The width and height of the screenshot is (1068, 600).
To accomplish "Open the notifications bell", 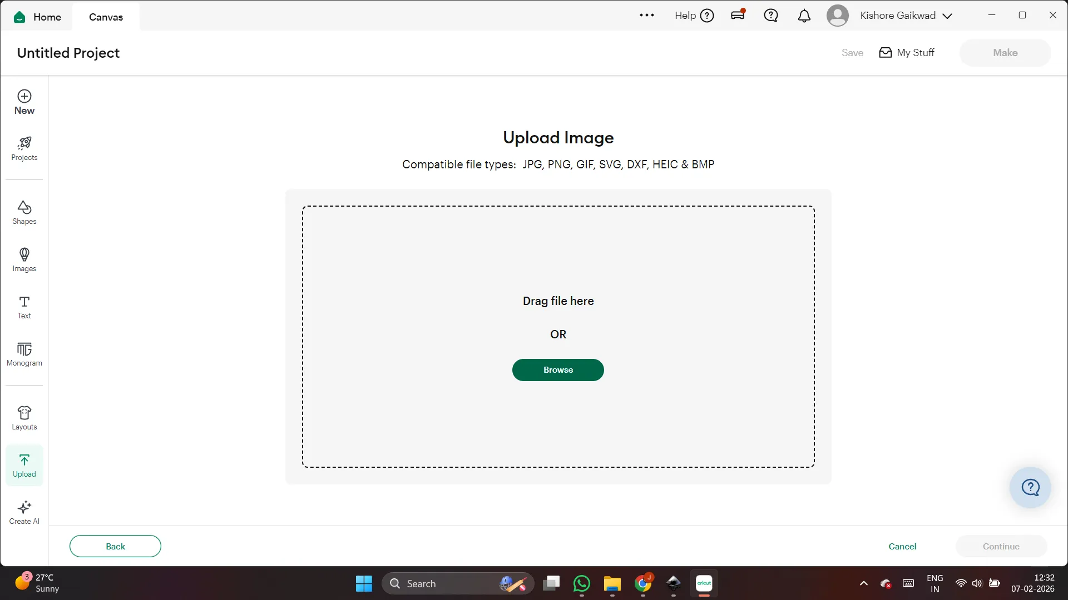I will pos(804,16).
